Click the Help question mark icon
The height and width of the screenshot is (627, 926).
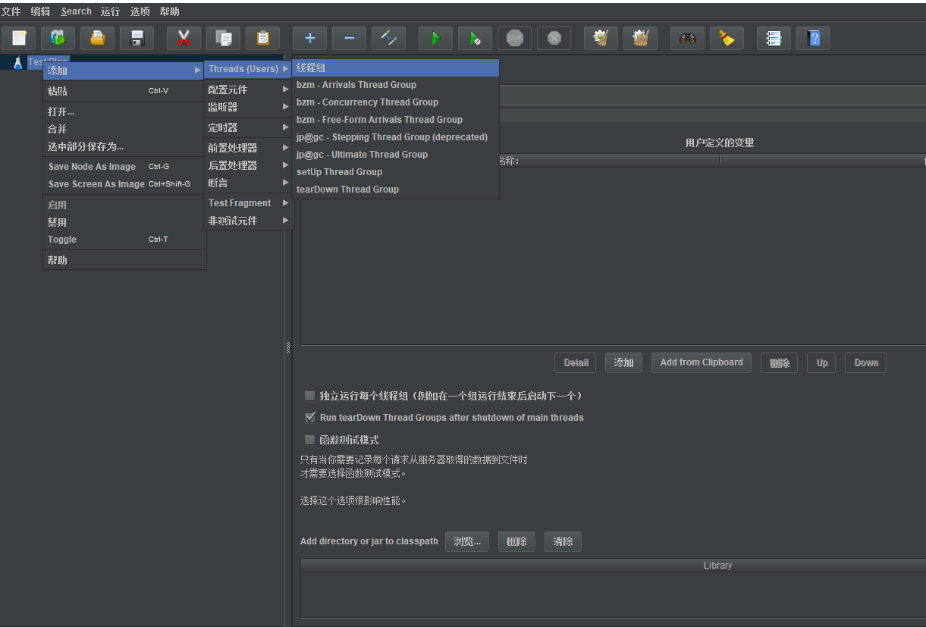pyautogui.click(x=813, y=38)
